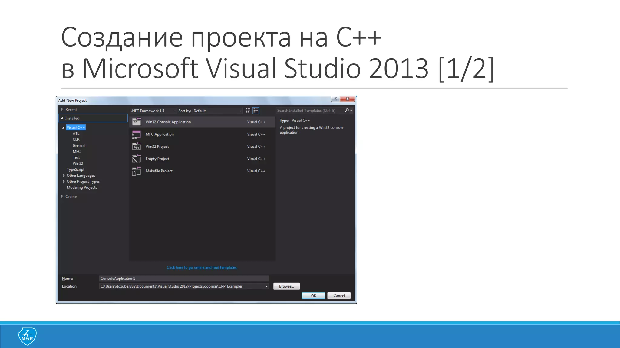Switch to medium icons list view
Image resolution: width=620 pixels, height=348 pixels.
point(256,111)
